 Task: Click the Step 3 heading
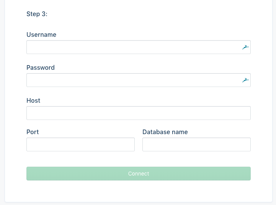coord(37,14)
